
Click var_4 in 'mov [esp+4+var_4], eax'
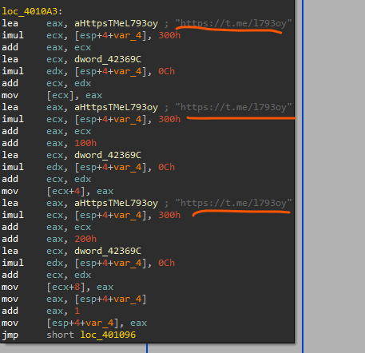pos(99,323)
